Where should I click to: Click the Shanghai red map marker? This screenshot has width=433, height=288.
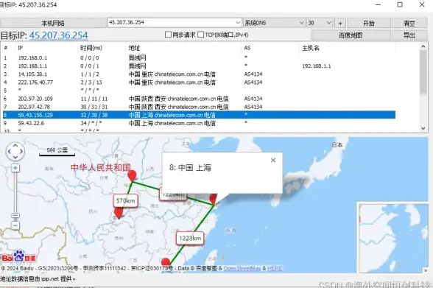click(214, 199)
